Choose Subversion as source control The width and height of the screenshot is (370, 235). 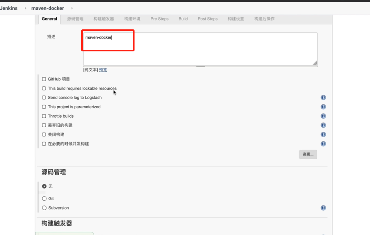(44, 208)
